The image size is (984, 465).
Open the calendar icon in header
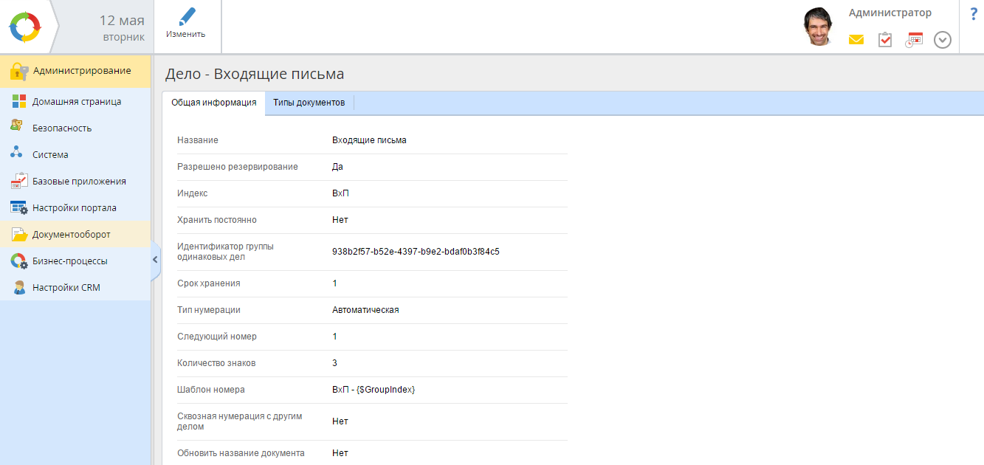pyautogui.click(x=914, y=40)
